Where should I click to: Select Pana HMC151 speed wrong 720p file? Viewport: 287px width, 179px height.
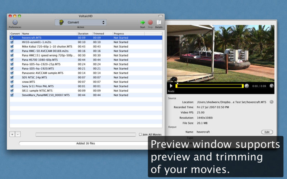48,55
